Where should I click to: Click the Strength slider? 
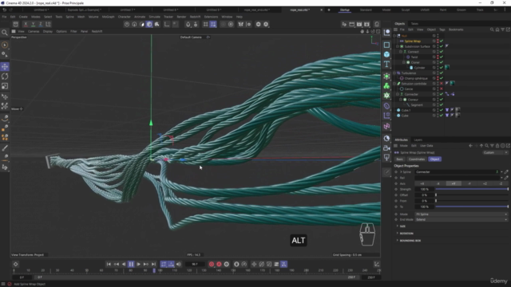tap(472, 189)
